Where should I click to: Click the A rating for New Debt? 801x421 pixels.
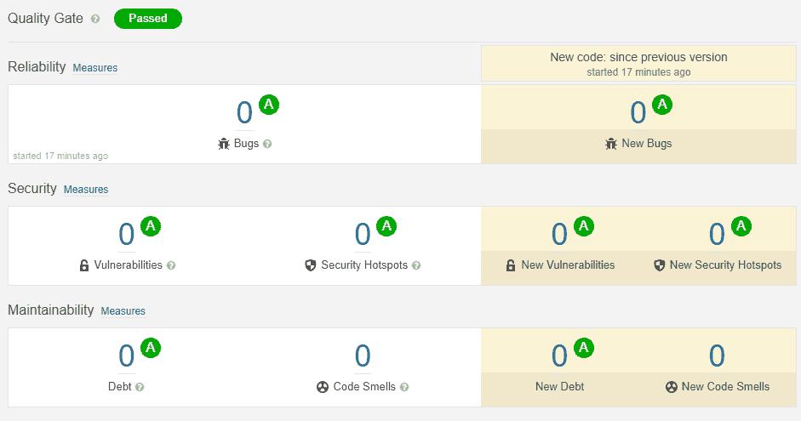pyautogui.click(x=584, y=348)
